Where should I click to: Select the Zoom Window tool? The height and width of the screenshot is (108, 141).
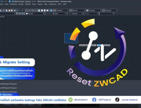coord(32,10)
